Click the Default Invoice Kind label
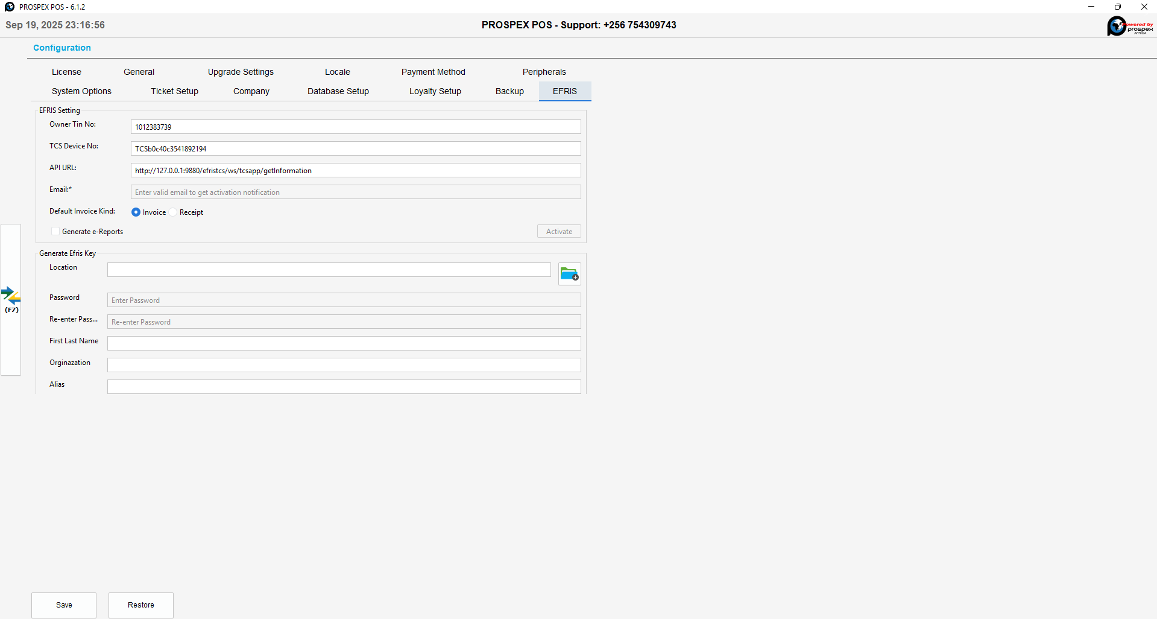 pos(83,211)
